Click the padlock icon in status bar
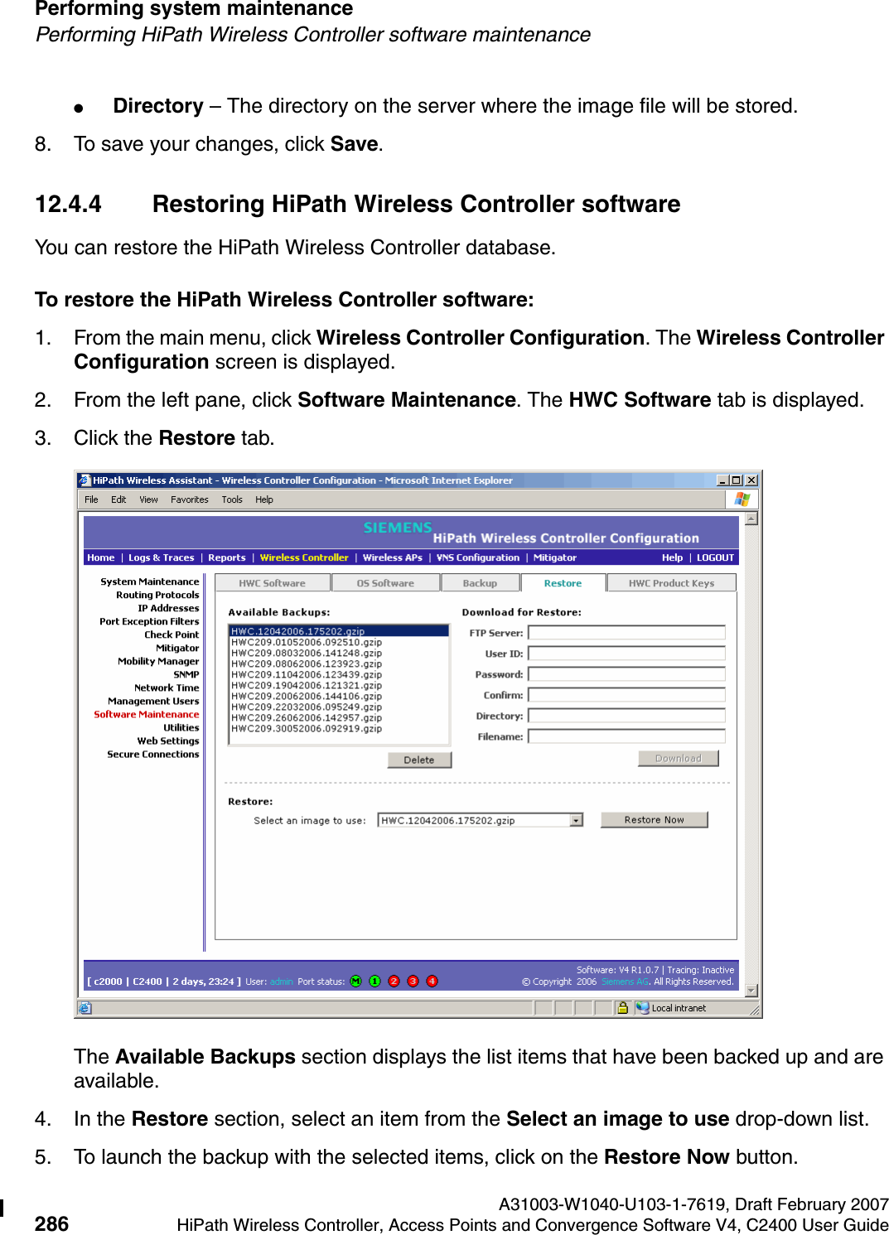 622,1008
